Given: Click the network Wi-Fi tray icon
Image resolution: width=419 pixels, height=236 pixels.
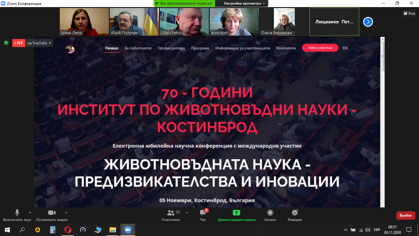Looking at the screenshot, I should point(361,230).
